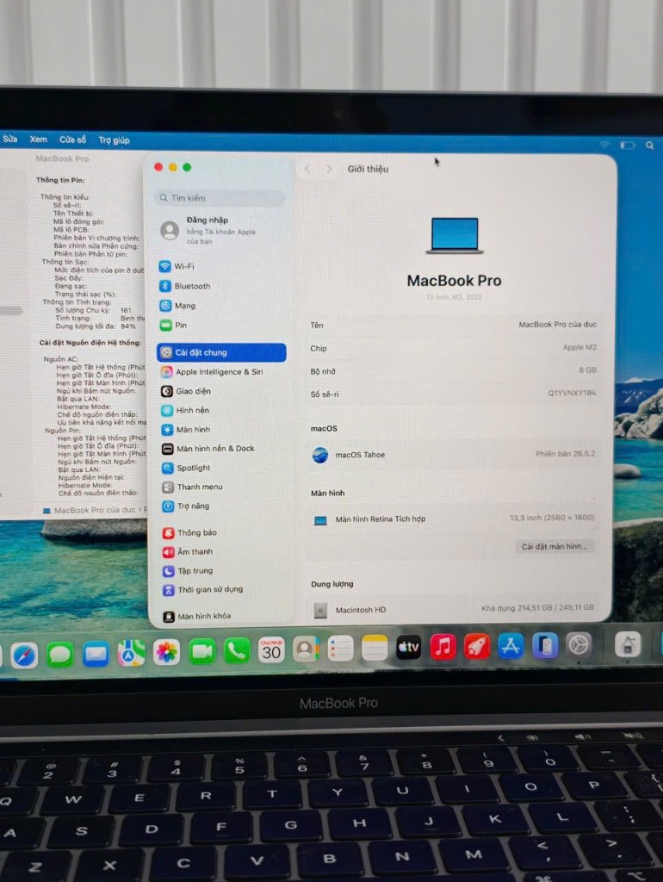
Task: Open the Sửa menu
Action: point(10,139)
